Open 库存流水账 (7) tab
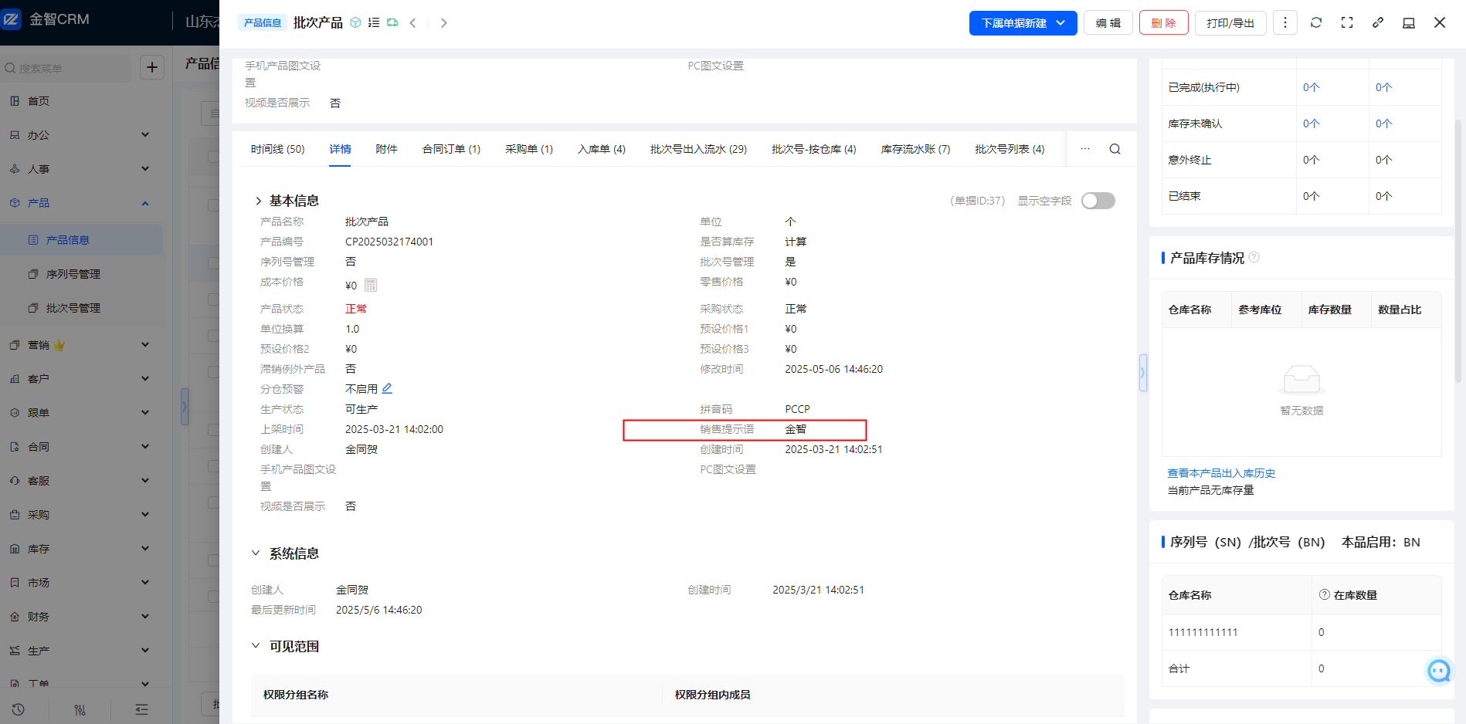 [x=915, y=149]
